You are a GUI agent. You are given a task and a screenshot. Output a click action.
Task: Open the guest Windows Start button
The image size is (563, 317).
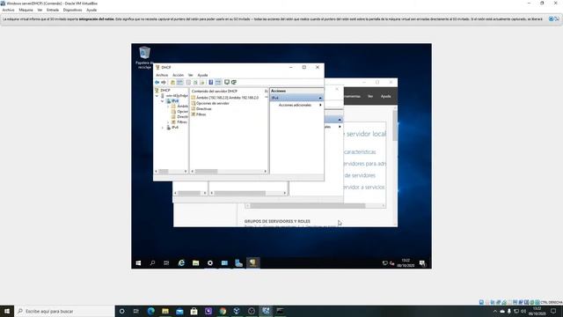tap(138, 263)
